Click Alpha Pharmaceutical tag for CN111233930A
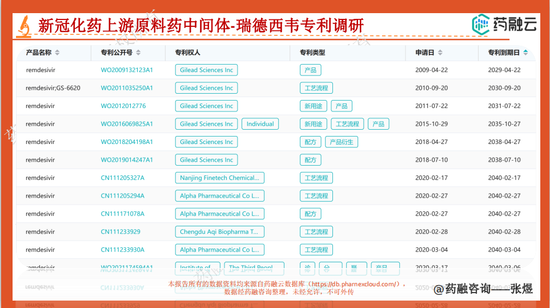This screenshot has width=550, height=308. coord(219,250)
